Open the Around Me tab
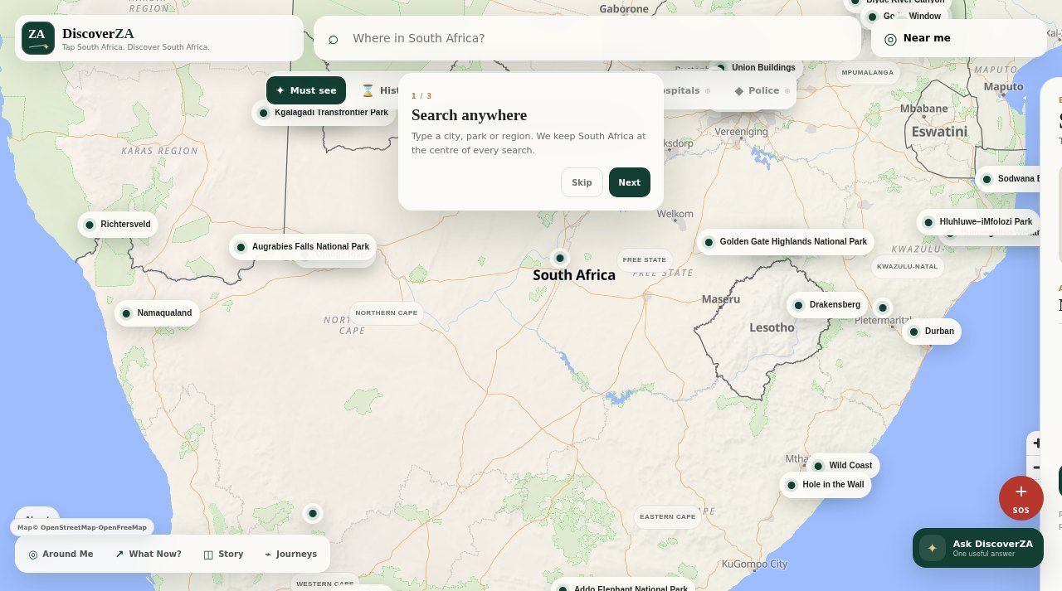1062x591 pixels. click(x=61, y=554)
